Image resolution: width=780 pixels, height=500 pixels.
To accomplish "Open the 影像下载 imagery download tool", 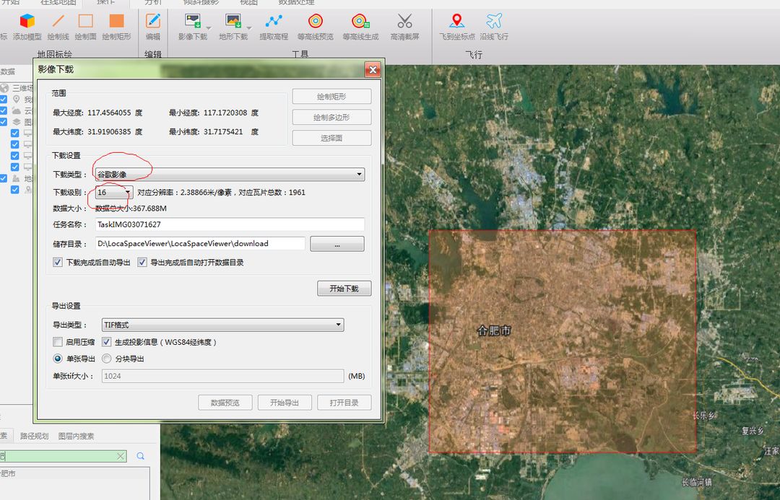I will click(x=193, y=22).
